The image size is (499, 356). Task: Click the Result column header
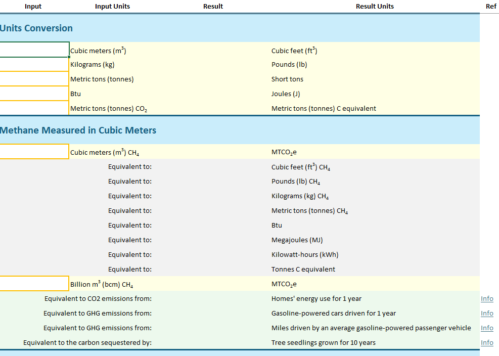tap(213, 6)
